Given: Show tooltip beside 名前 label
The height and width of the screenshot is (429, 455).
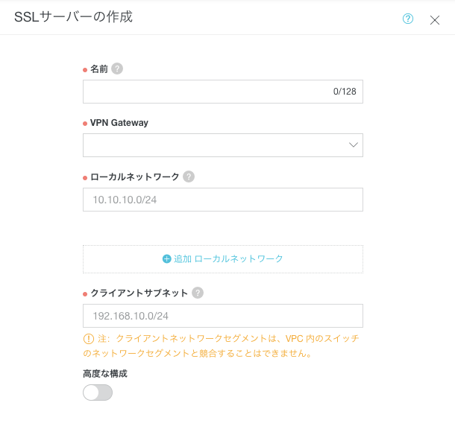Looking at the screenshot, I should (x=117, y=69).
